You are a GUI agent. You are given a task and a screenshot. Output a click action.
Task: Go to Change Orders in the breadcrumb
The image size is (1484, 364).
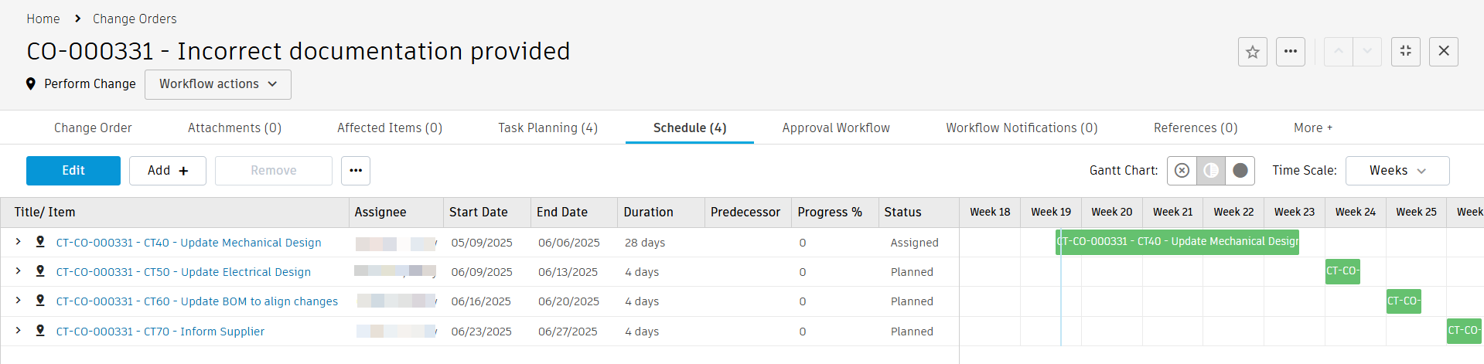135,19
